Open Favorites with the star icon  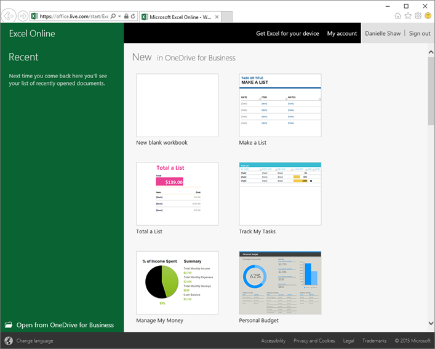pyautogui.click(x=408, y=16)
